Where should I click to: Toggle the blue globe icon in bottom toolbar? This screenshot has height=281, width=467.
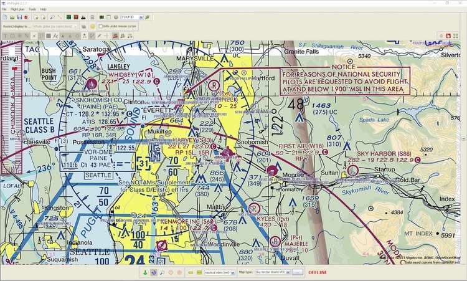[154, 272]
